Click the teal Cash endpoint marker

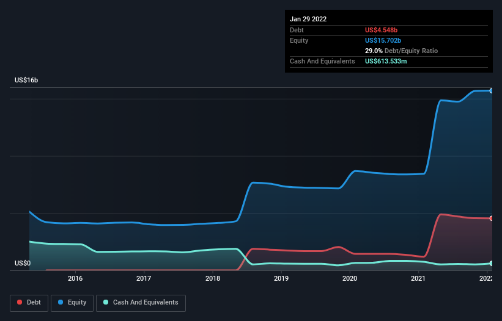[x=492, y=264]
